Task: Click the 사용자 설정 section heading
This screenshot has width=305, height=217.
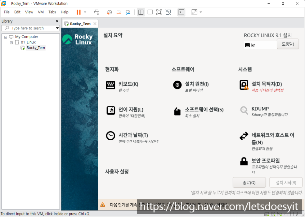Action: pyautogui.click(x=117, y=172)
